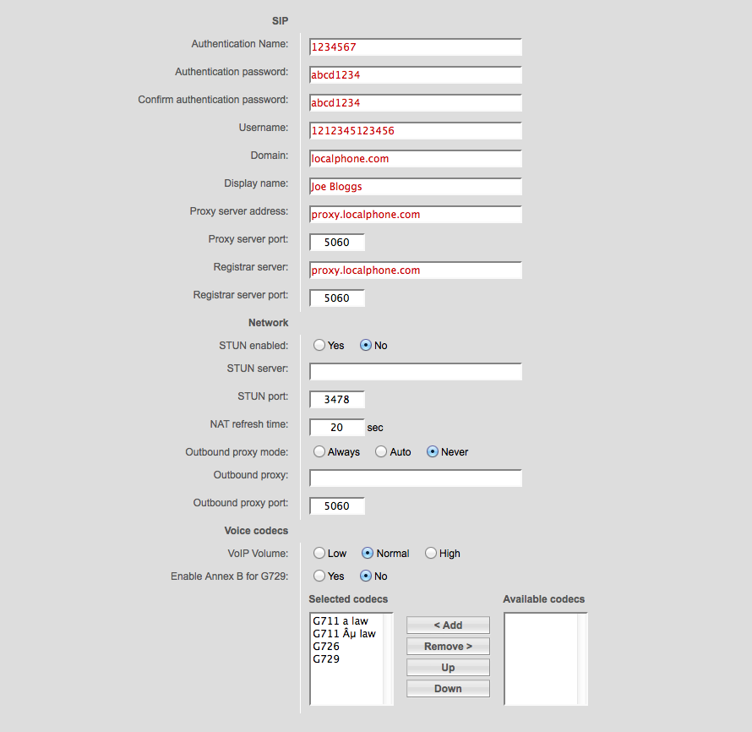Click the STUN port field
Screen dimensions: 752x732
coord(336,400)
